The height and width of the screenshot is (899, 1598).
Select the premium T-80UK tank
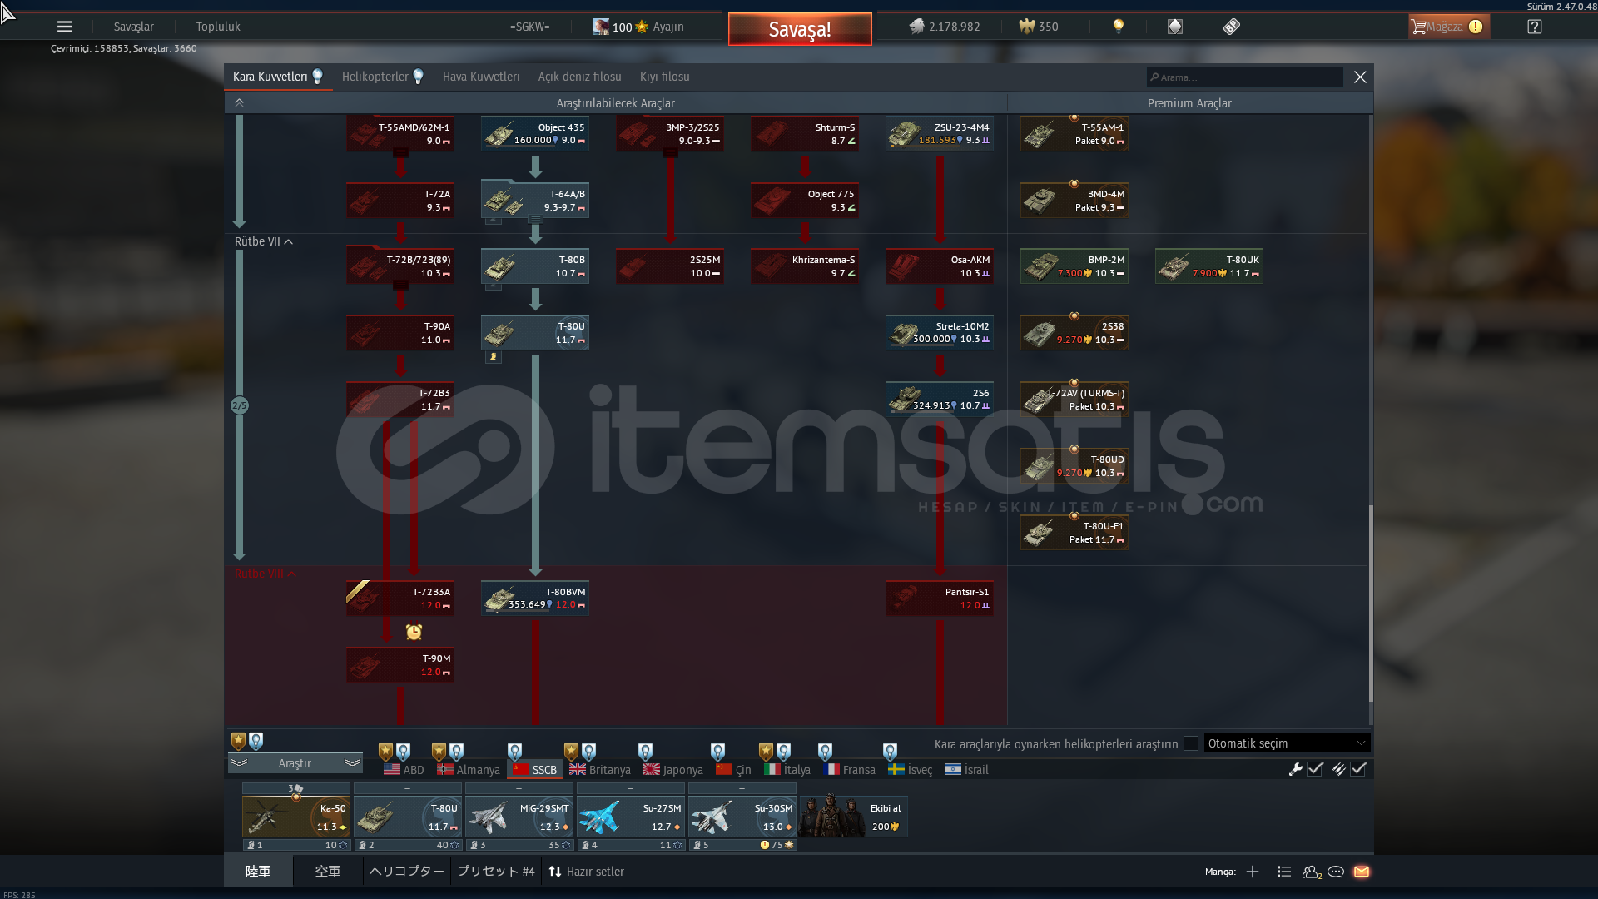pyautogui.click(x=1209, y=266)
